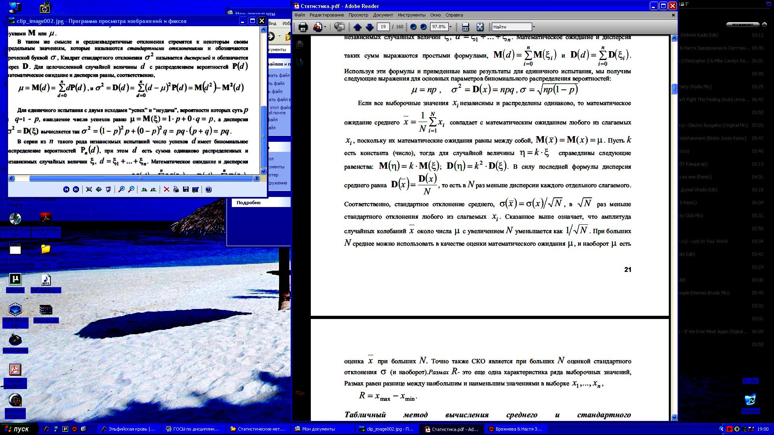Open the Справка menu

pos(454,15)
